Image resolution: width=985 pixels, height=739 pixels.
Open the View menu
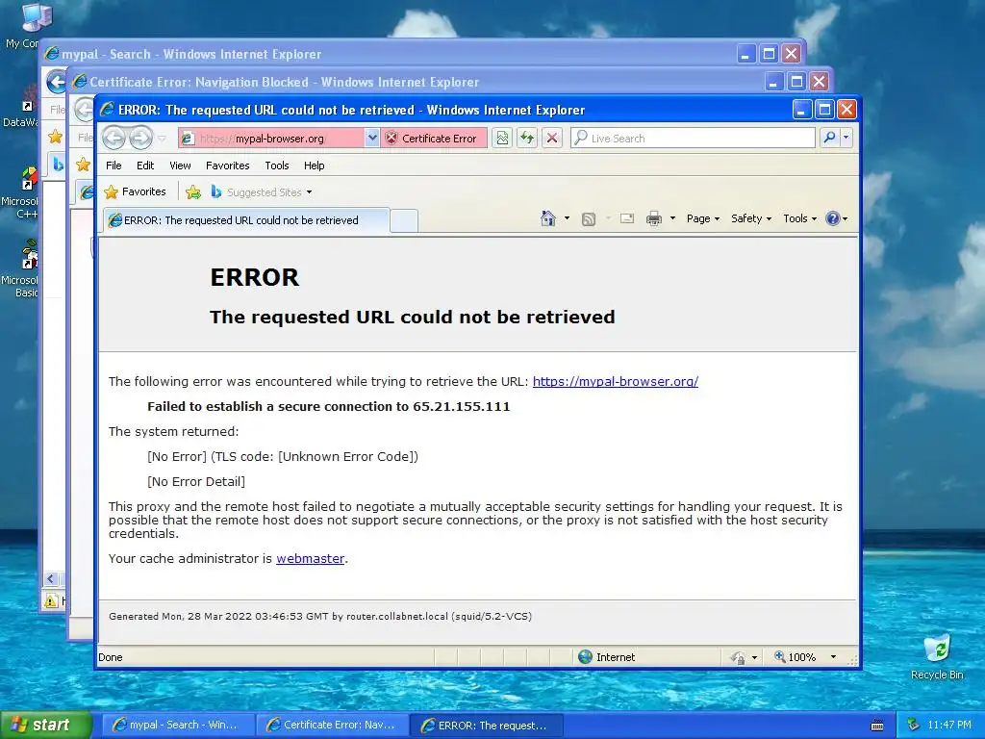coord(180,166)
